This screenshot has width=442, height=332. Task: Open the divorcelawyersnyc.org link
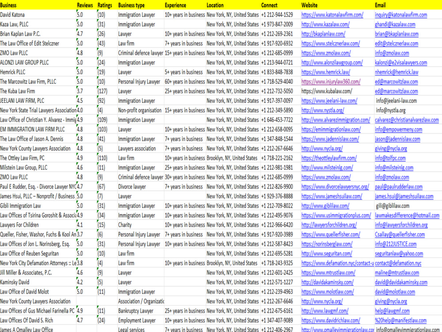335,187
